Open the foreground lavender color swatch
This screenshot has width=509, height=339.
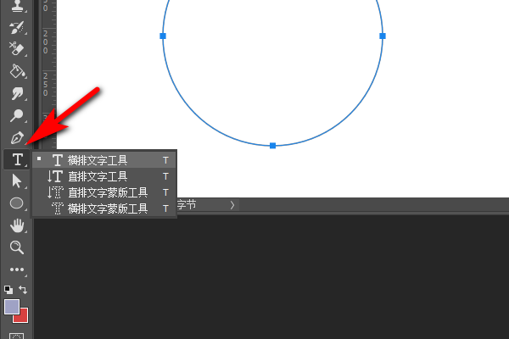12,307
